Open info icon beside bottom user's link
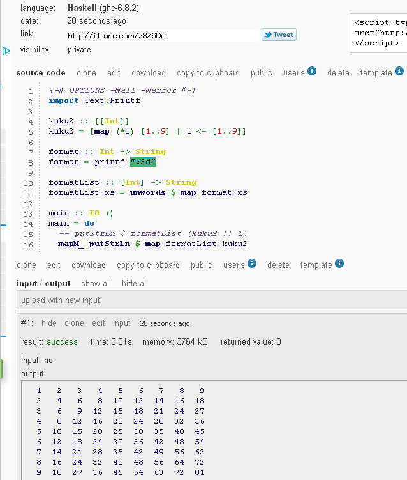 click(252, 263)
